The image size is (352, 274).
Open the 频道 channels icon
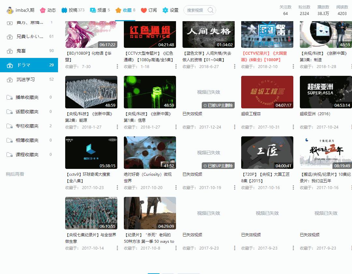click(x=93, y=10)
